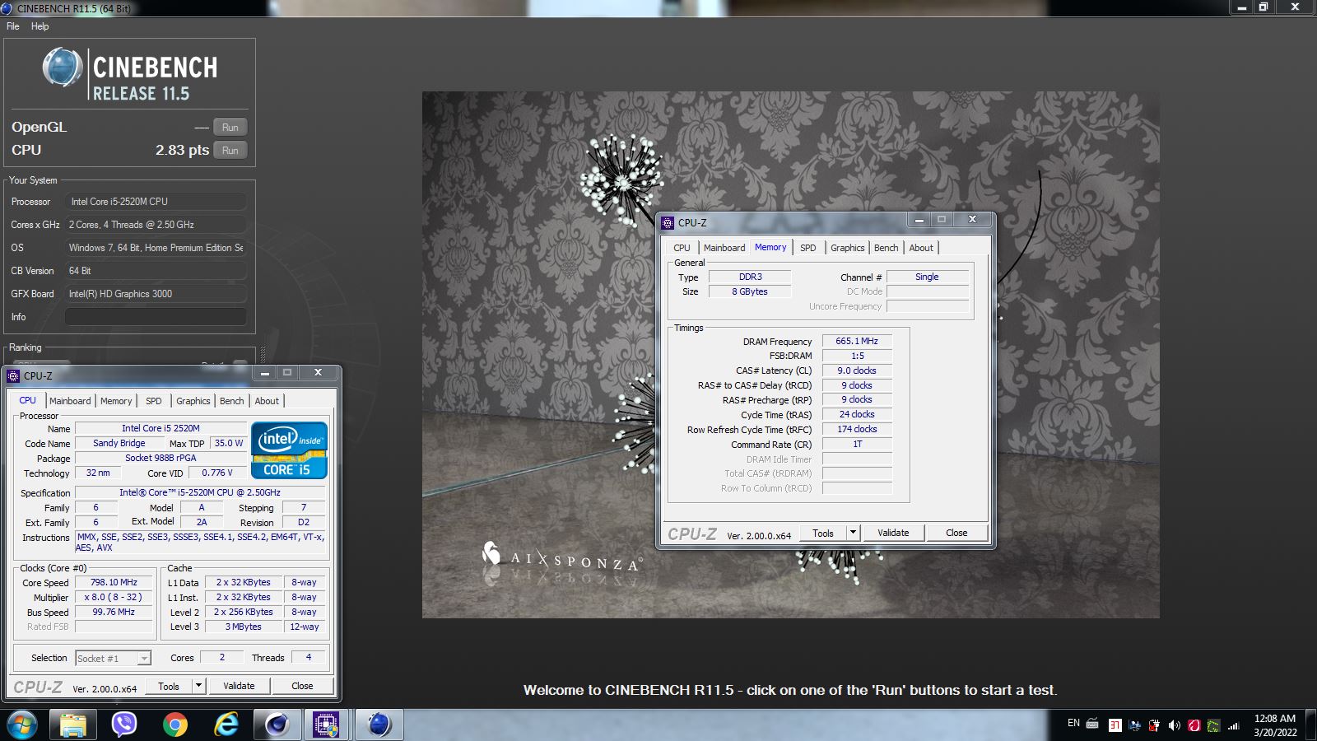Run the CPU benchmark
1317x741 pixels.
(230, 151)
